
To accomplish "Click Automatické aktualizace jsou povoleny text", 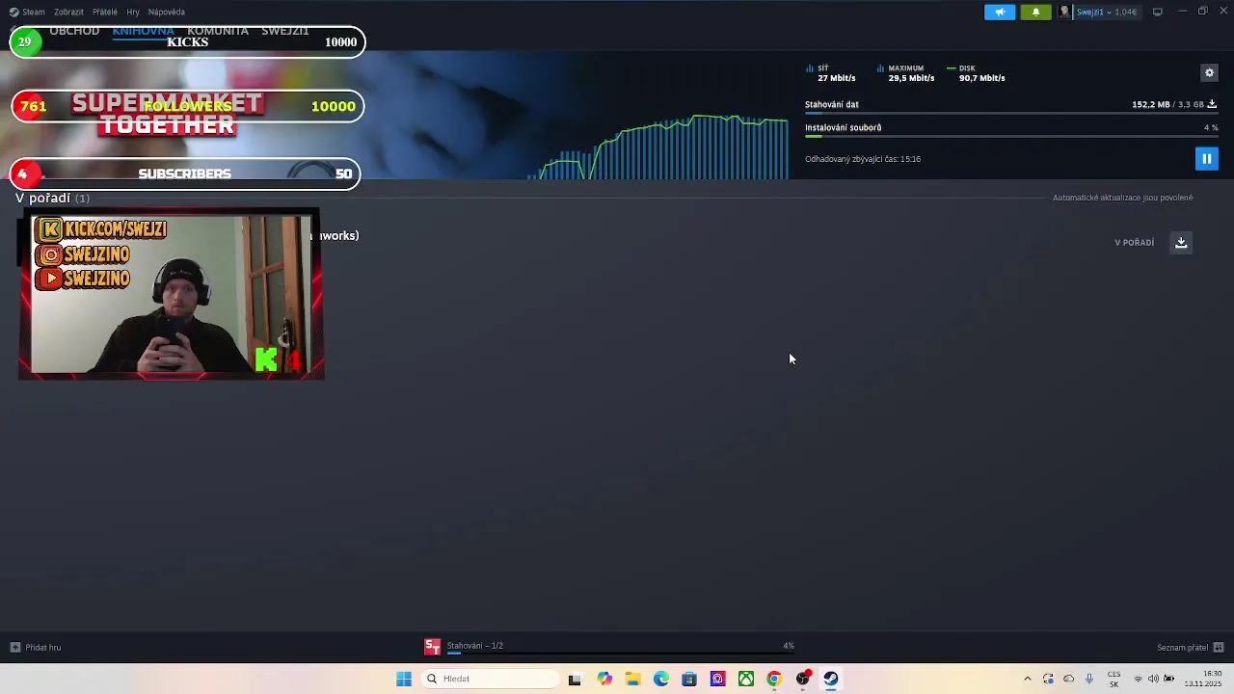I will [1123, 198].
